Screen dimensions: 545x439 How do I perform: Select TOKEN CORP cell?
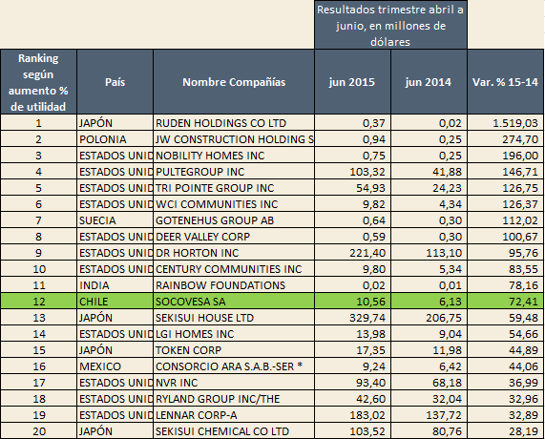click(x=234, y=350)
